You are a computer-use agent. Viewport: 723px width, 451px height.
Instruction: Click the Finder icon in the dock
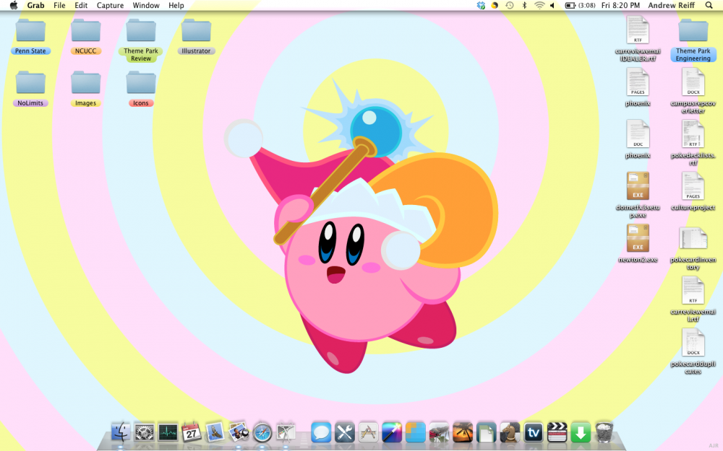120,433
